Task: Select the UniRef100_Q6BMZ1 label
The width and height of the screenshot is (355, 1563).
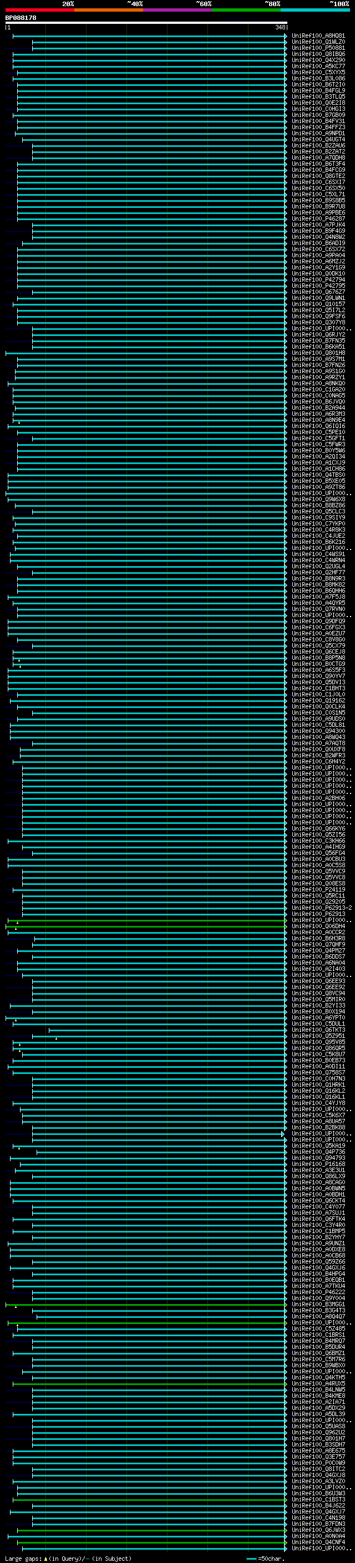Action: 318,1352
